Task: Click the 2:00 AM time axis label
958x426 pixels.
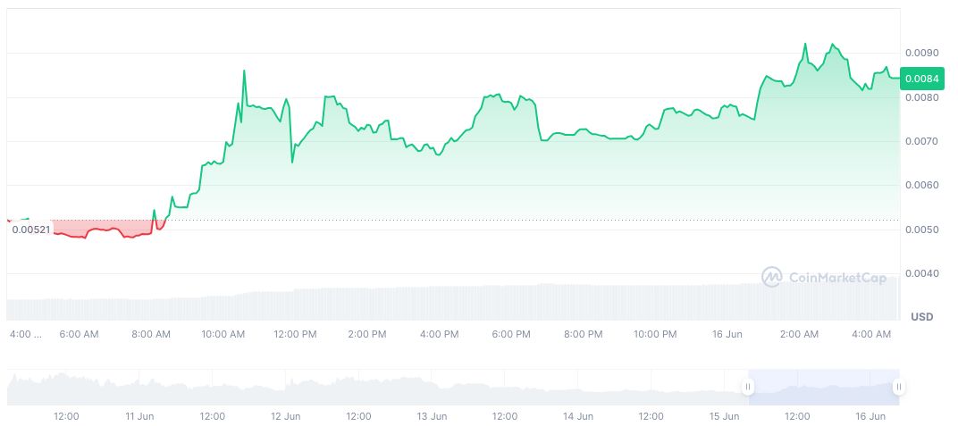Action: coord(799,334)
